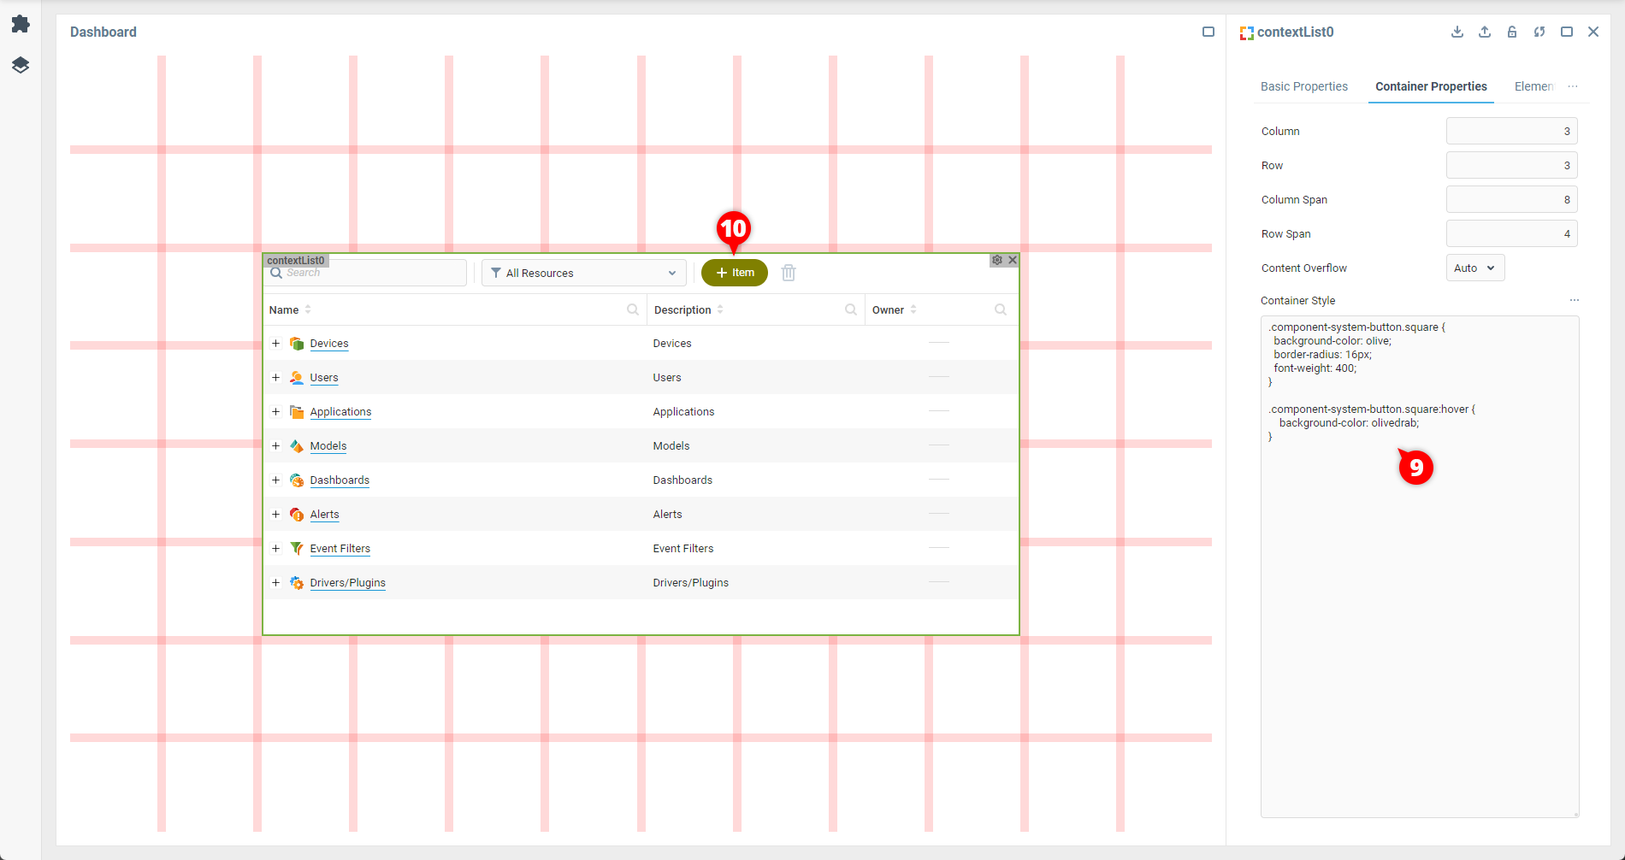Open the Content Overflow Auto dropdown
The height and width of the screenshot is (860, 1625).
point(1475,268)
